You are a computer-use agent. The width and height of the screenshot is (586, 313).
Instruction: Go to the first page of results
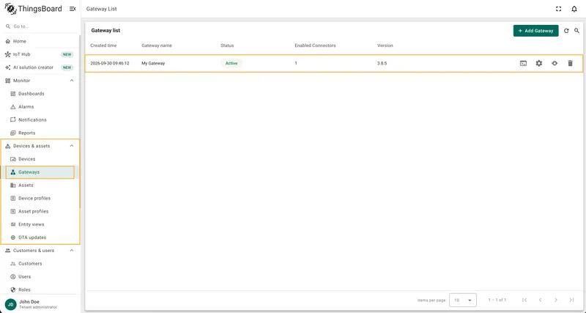click(x=524, y=300)
